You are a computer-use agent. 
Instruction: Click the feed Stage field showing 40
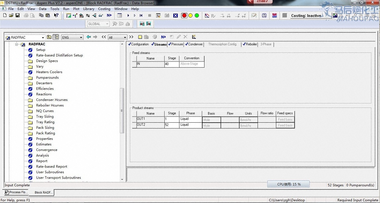click(172, 64)
